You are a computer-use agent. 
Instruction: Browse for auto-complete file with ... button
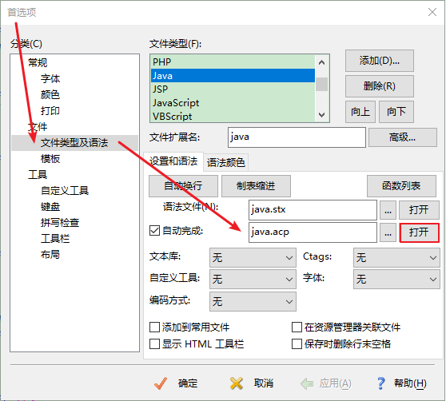coord(388,232)
